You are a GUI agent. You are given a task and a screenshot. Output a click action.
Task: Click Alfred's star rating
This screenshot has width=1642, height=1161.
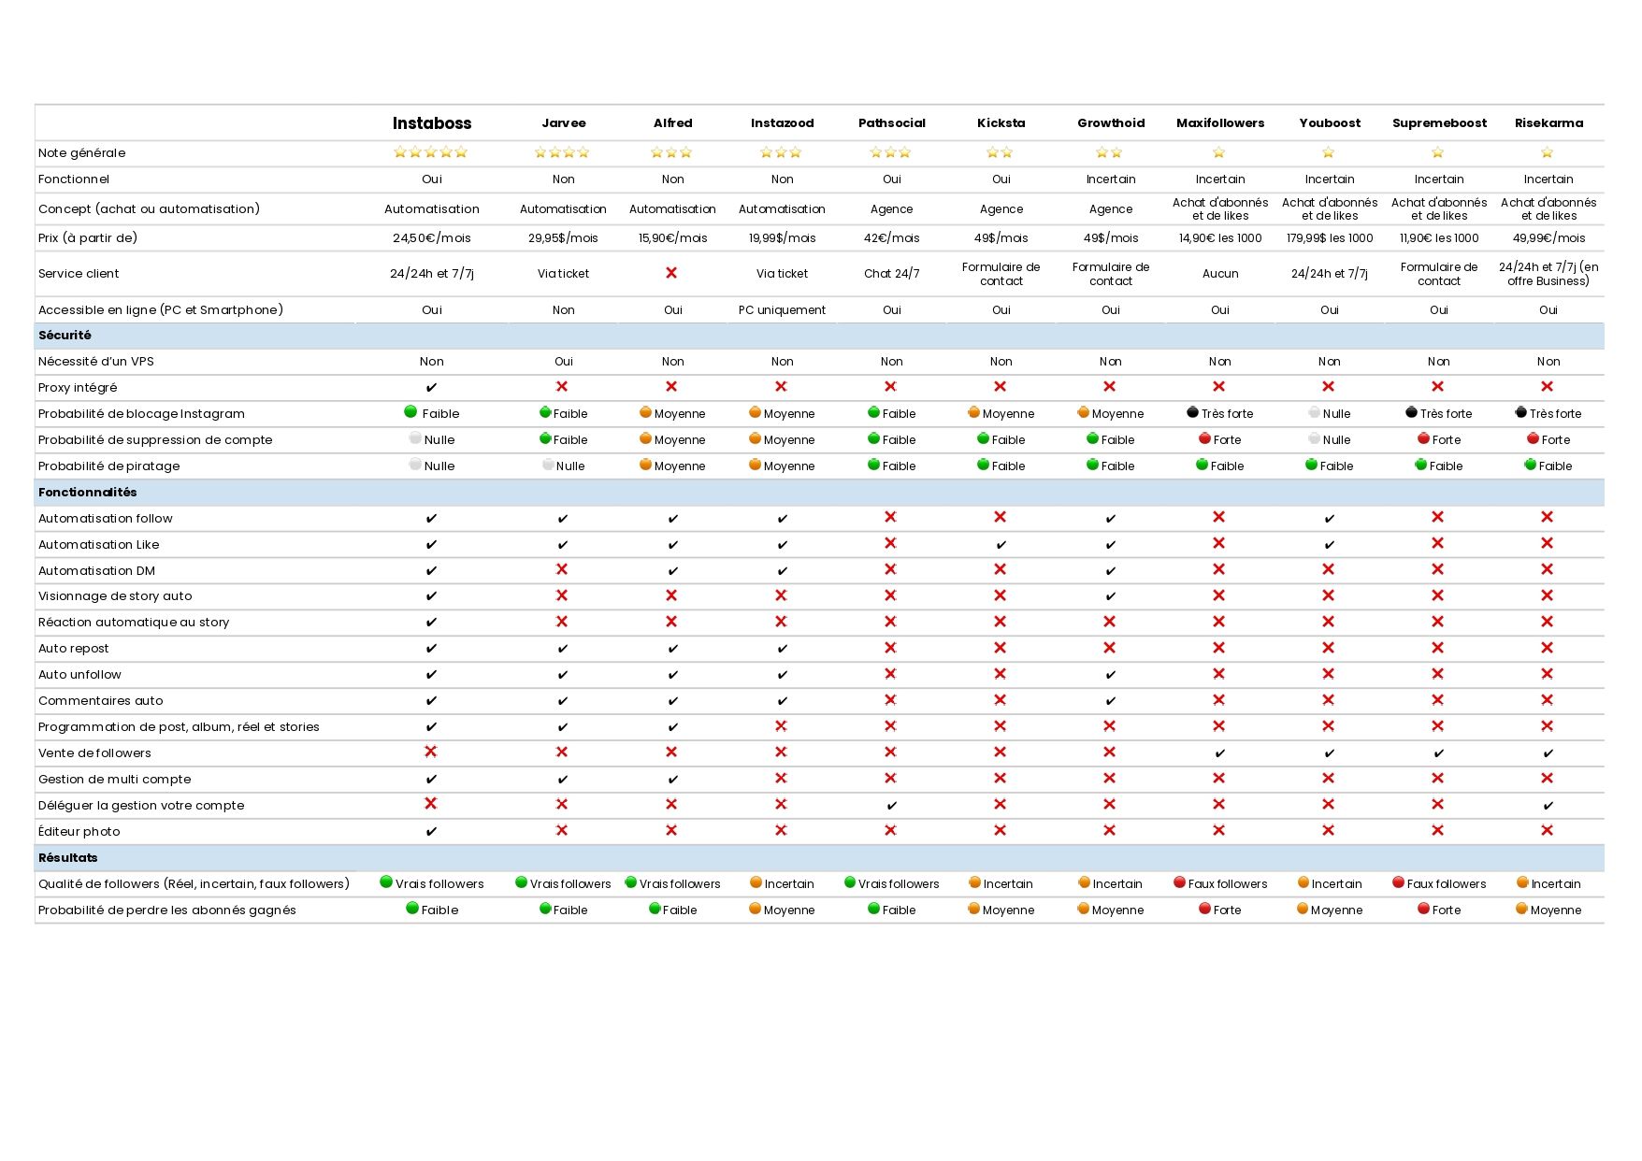point(672,152)
